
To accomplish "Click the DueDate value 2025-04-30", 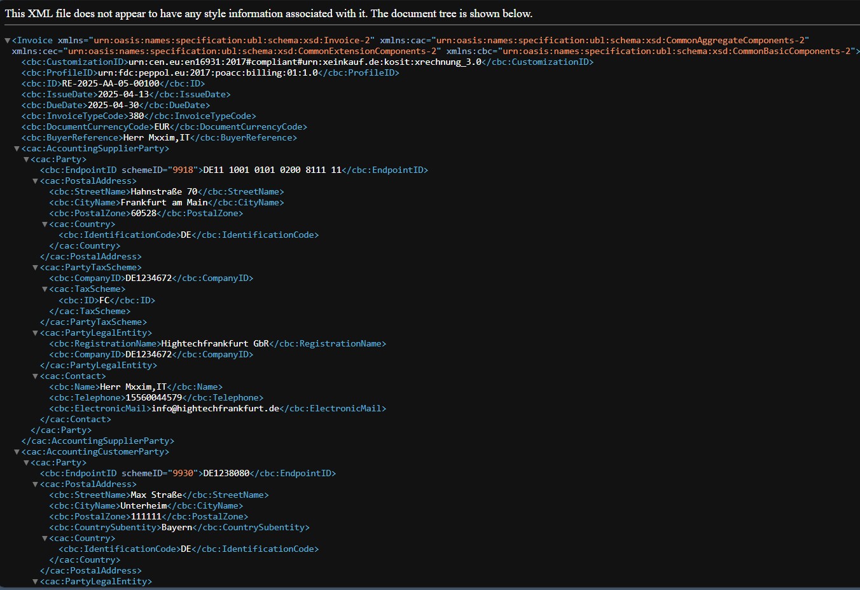I will click(113, 105).
